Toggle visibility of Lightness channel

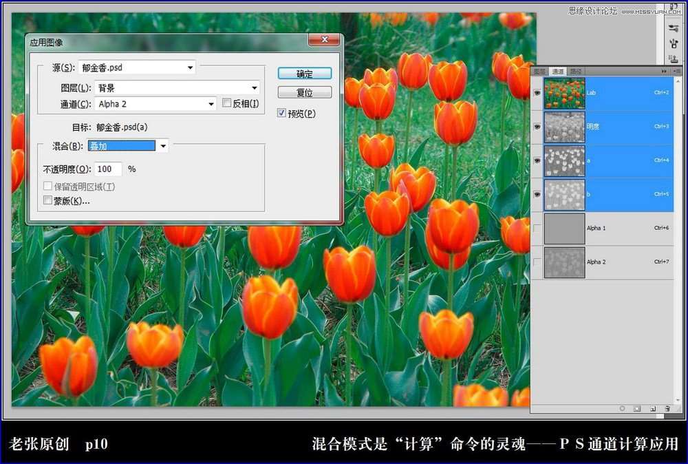point(537,127)
